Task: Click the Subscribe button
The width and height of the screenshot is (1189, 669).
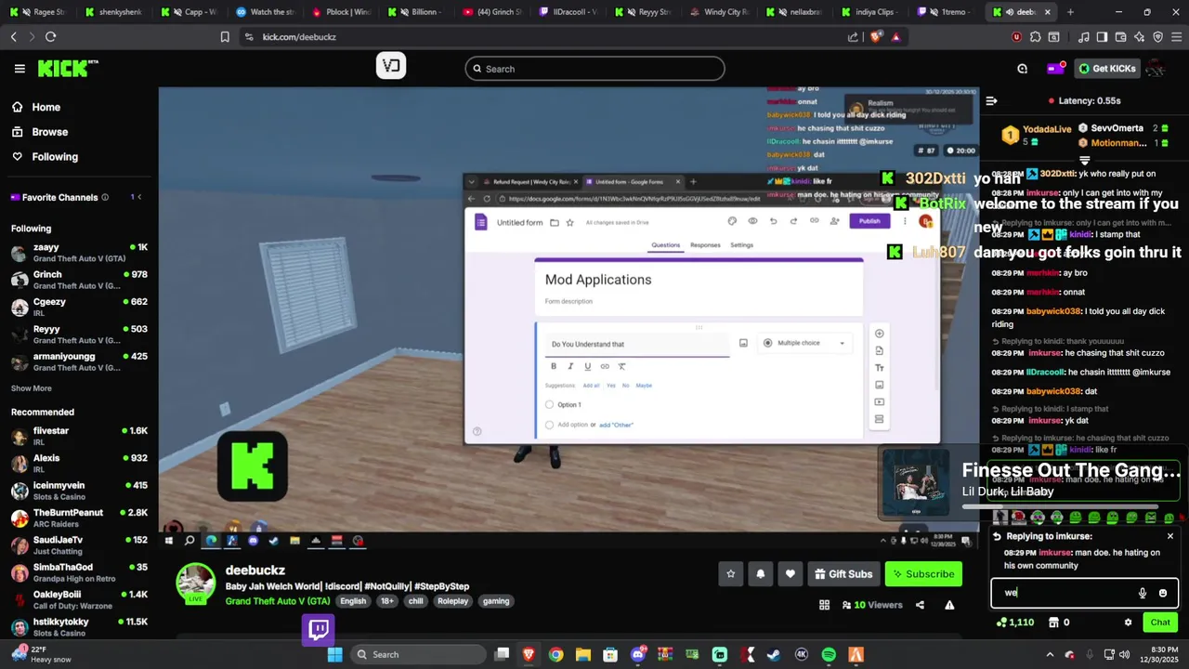Action: pos(923,574)
